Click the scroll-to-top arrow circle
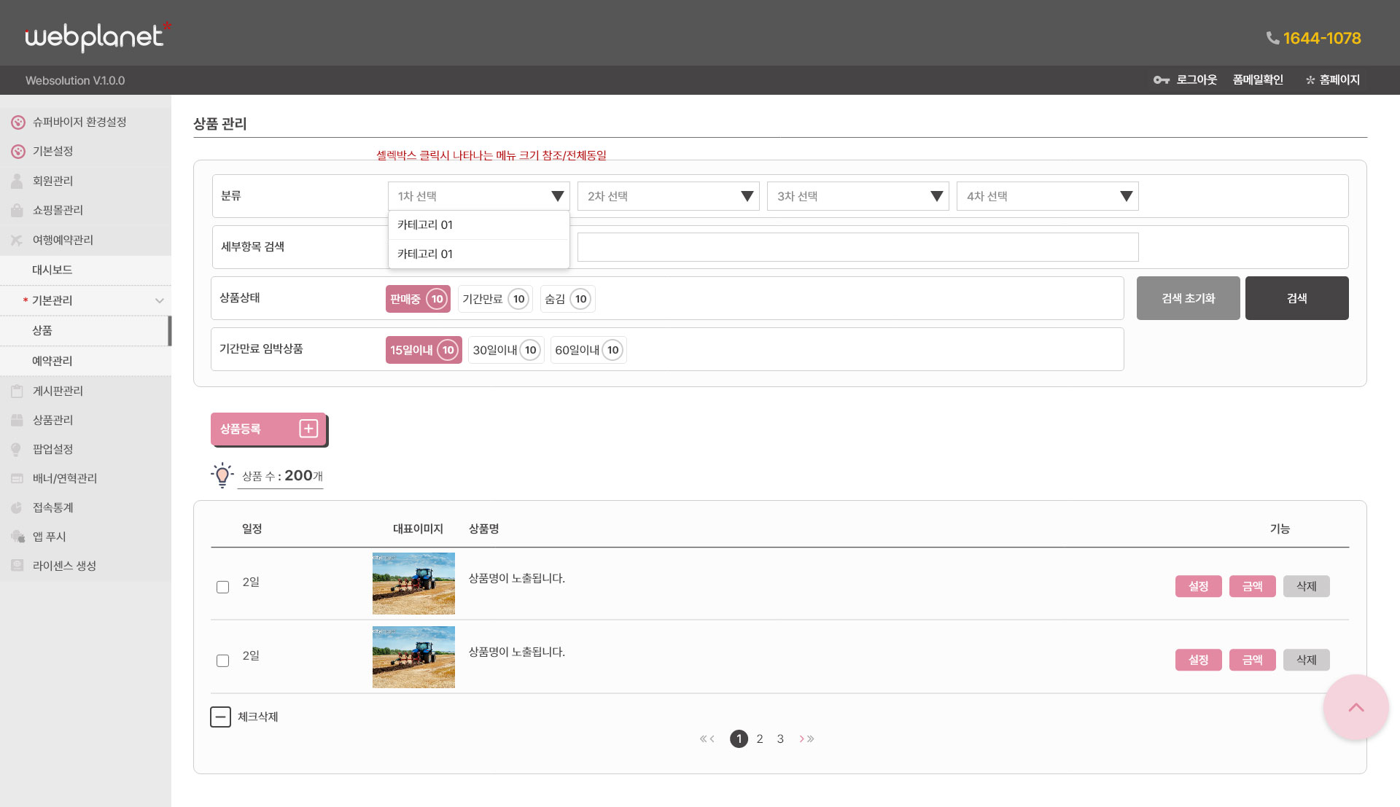The height and width of the screenshot is (807, 1400). coord(1356,707)
